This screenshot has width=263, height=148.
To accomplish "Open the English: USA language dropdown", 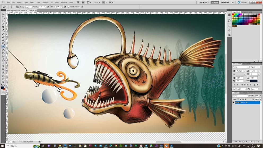I will pos(239,89).
